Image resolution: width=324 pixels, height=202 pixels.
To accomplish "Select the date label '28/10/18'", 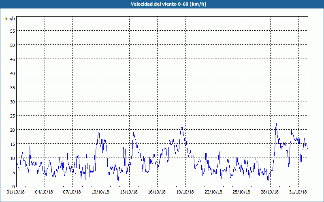I will [270, 192].
